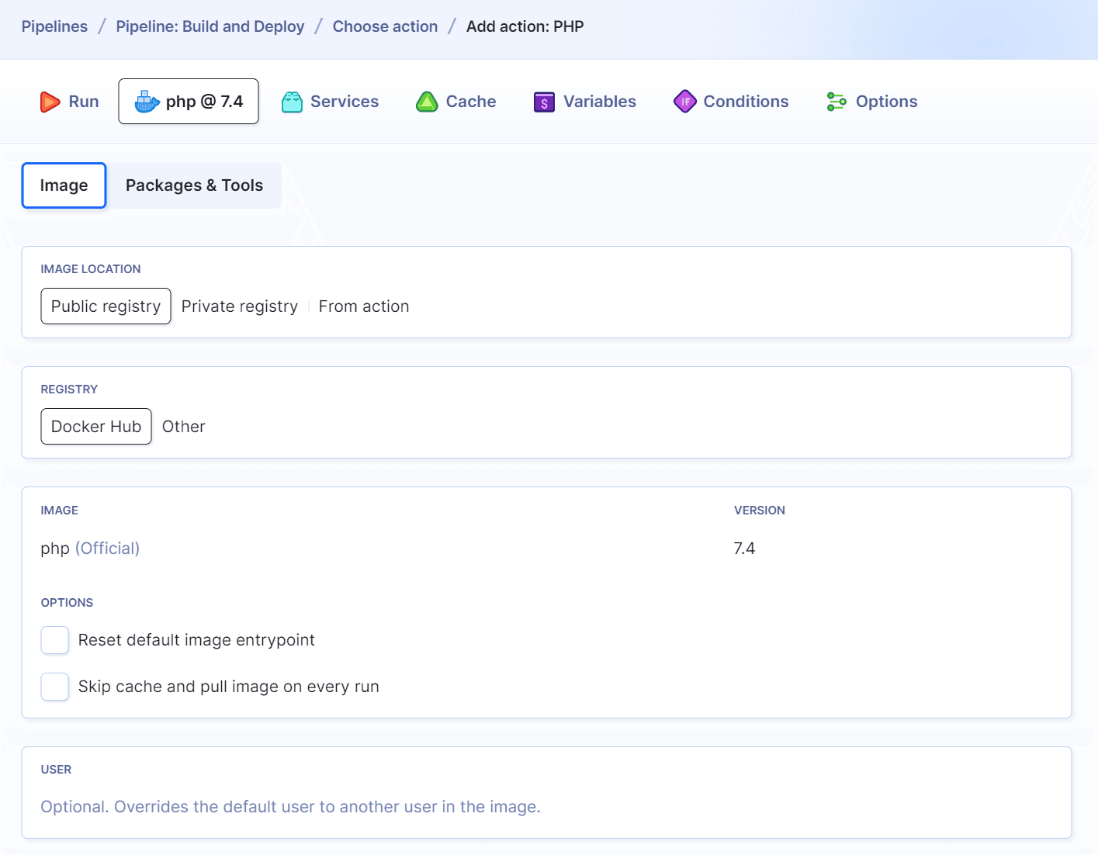Viewport: 1098px width, 855px height.
Task: Open the php (Official) link
Action: tap(107, 548)
